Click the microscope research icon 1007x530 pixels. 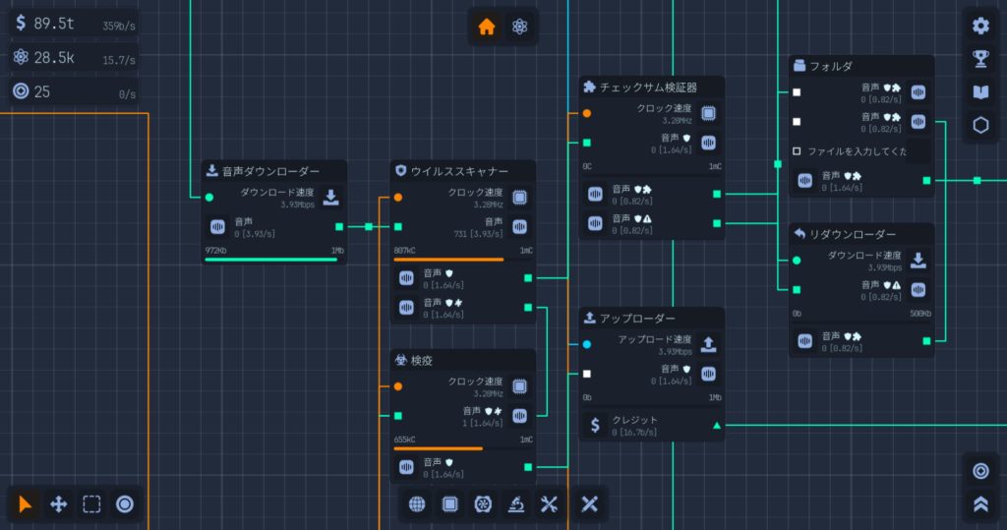pyautogui.click(x=514, y=504)
